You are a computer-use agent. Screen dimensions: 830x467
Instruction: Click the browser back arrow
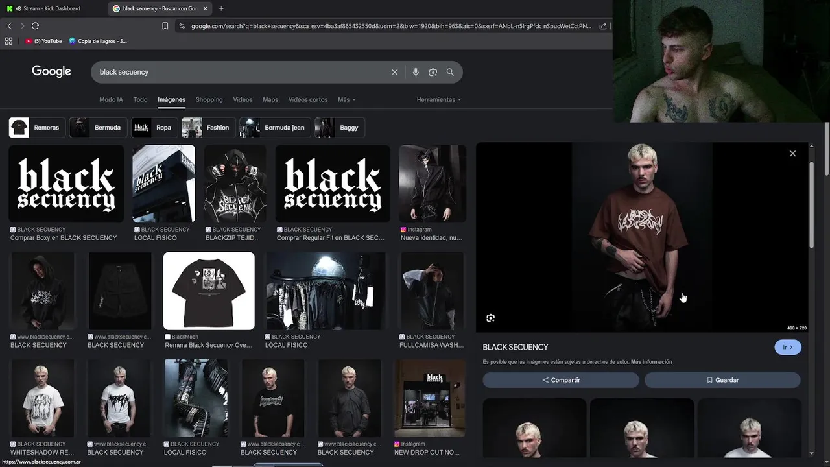pyautogui.click(x=9, y=26)
